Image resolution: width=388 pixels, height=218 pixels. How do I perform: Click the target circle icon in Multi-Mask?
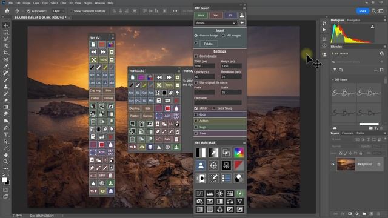tap(213, 165)
